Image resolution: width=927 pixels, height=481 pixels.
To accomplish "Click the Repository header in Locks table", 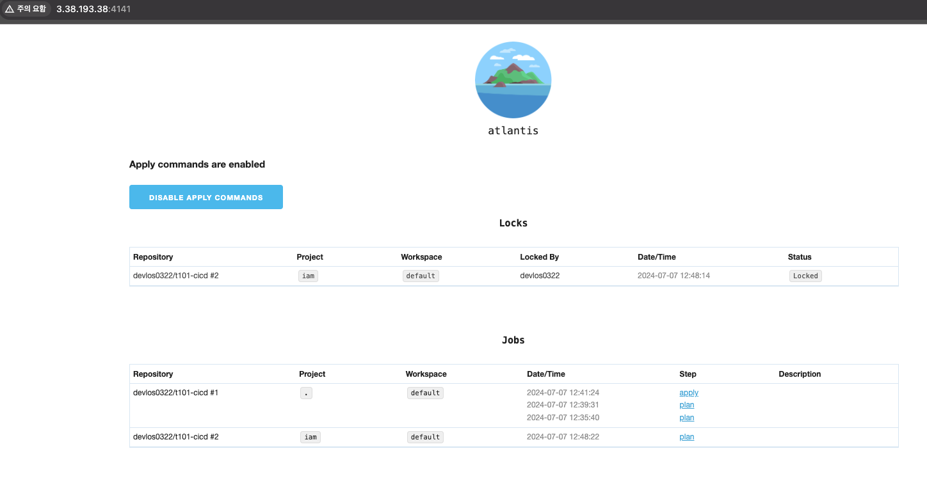I will (x=153, y=257).
